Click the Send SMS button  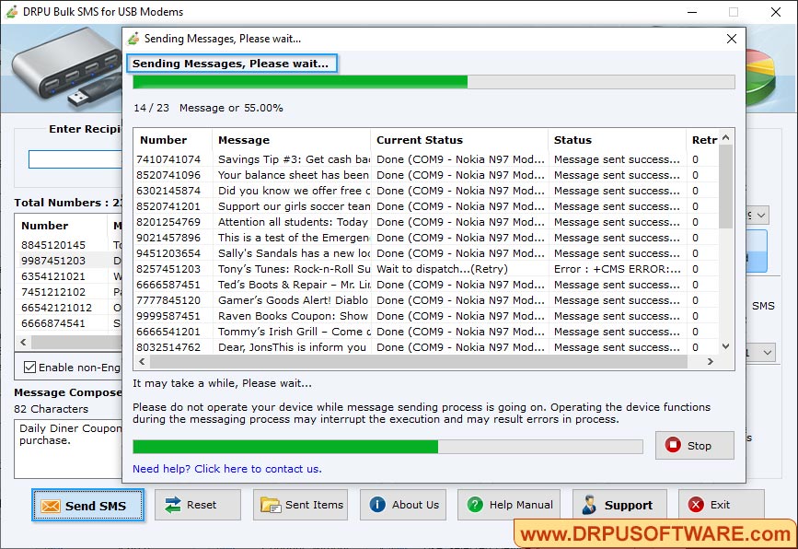click(88, 505)
